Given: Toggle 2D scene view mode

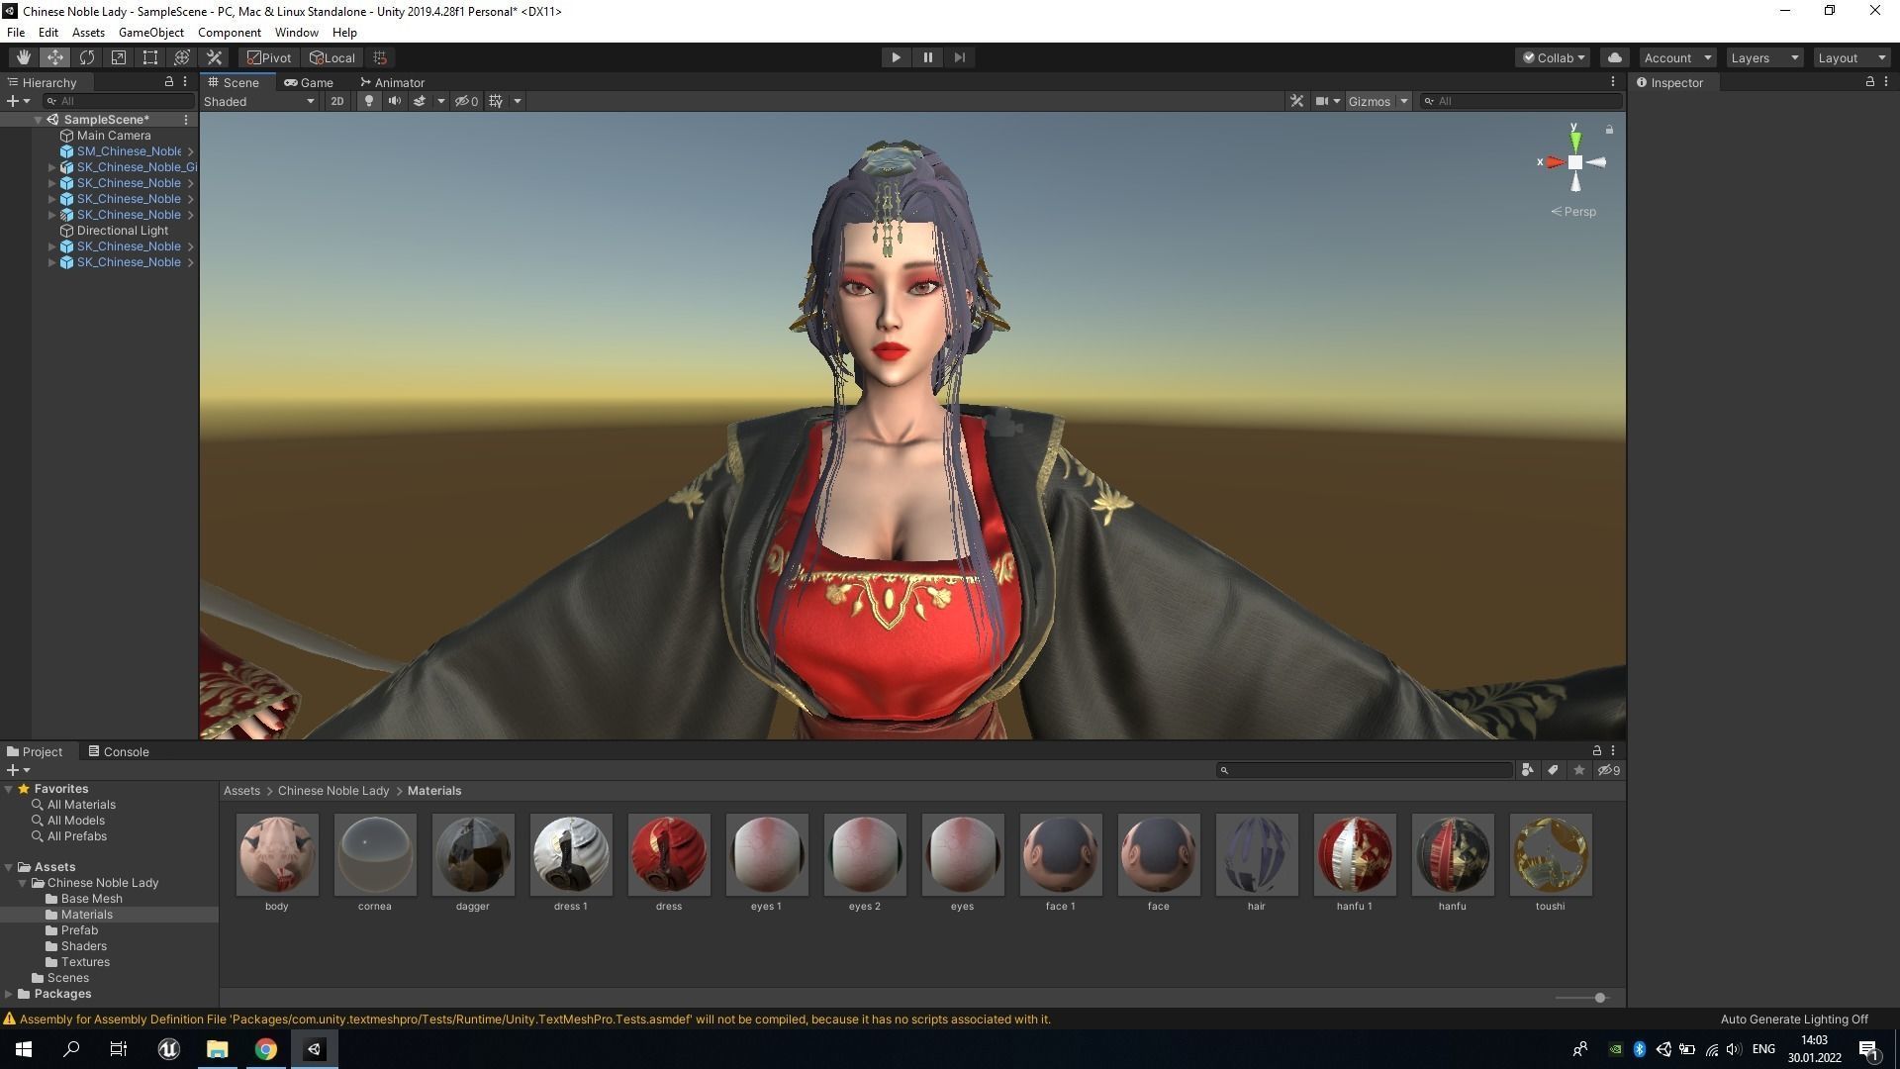Looking at the screenshot, I should click(x=337, y=101).
